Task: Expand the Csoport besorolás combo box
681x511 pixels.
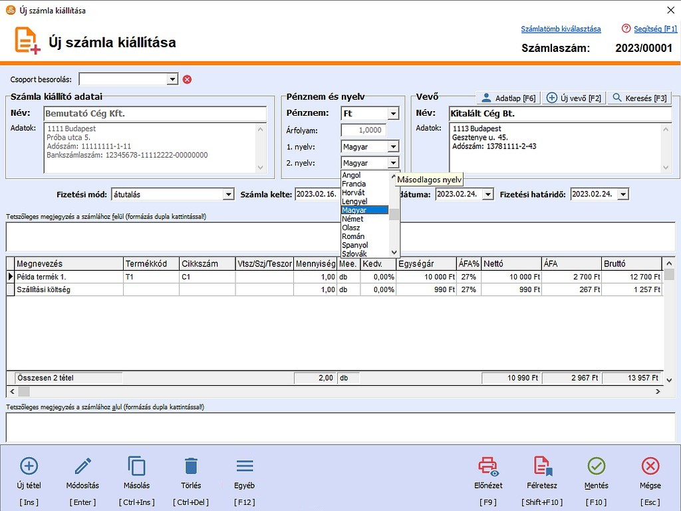Action: pyautogui.click(x=172, y=79)
